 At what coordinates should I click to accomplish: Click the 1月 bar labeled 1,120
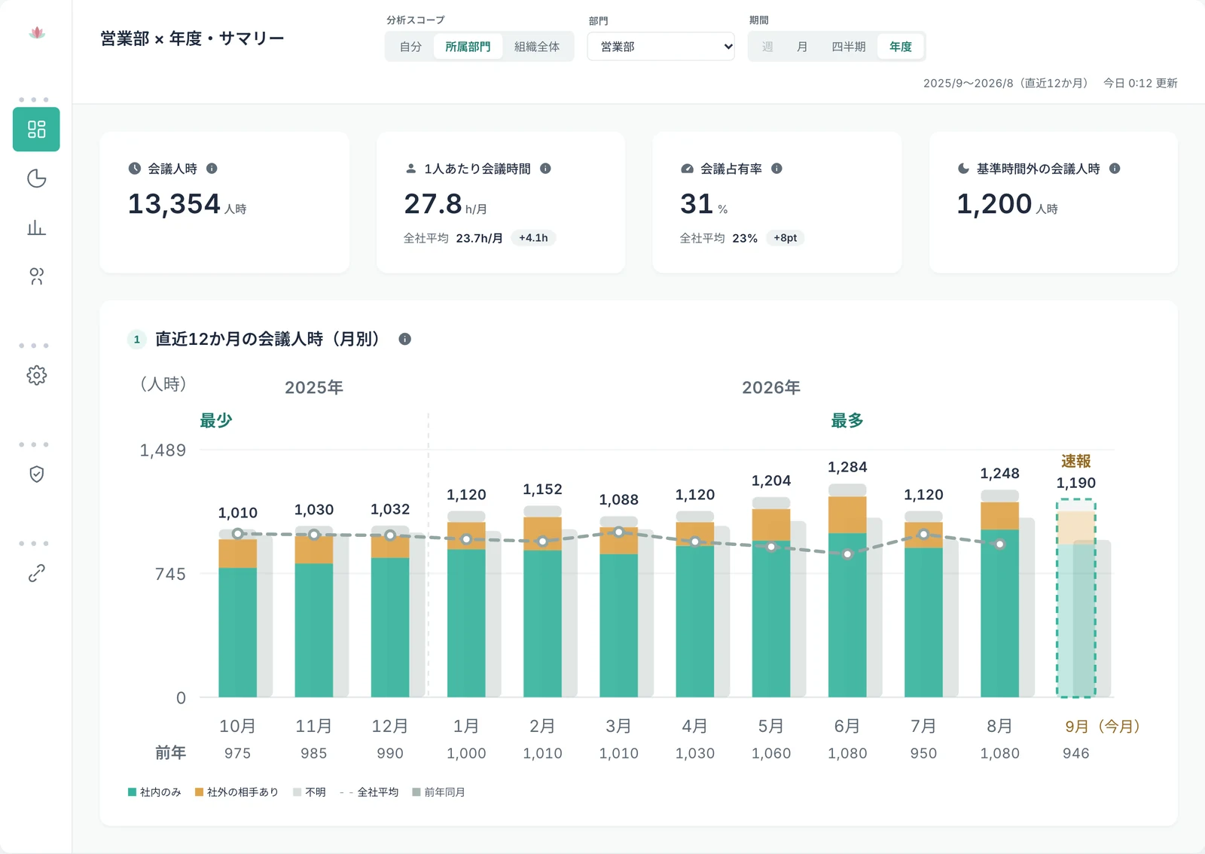click(466, 604)
